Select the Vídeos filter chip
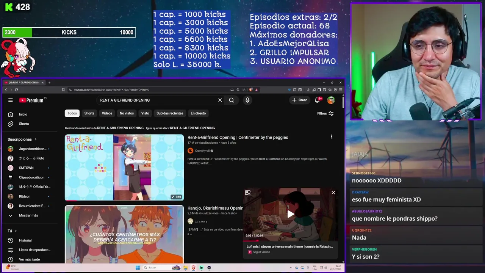This screenshot has height=273, width=485. pos(107,113)
